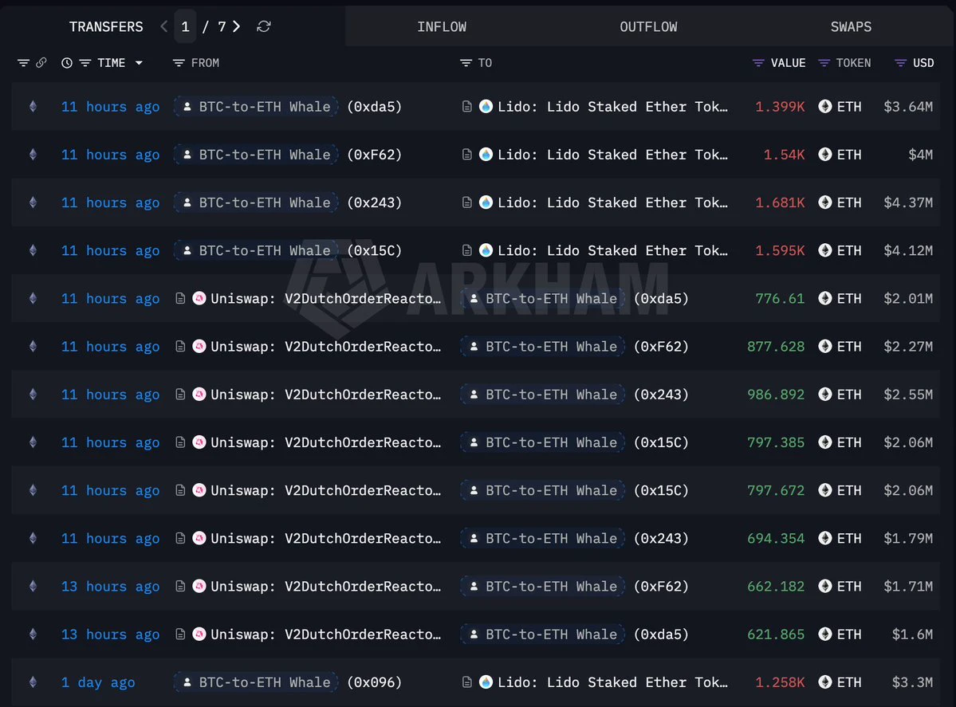Open the TIME column filter icon

85,63
